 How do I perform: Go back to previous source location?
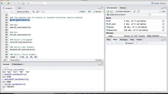coord(4,11)
